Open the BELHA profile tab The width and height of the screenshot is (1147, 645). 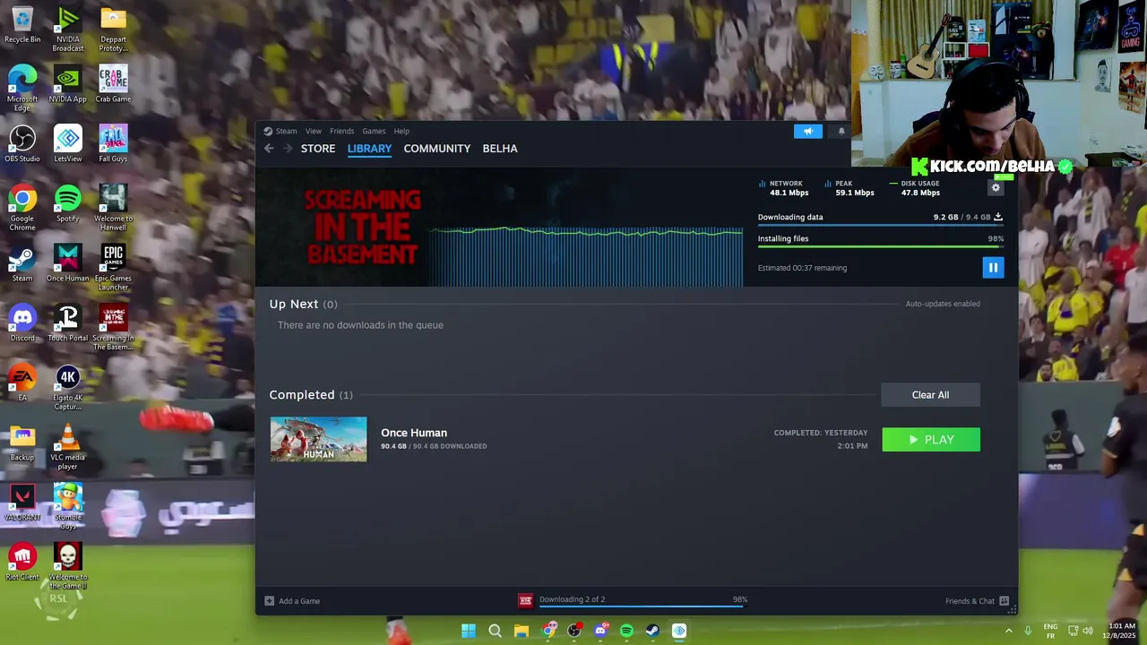(500, 149)
